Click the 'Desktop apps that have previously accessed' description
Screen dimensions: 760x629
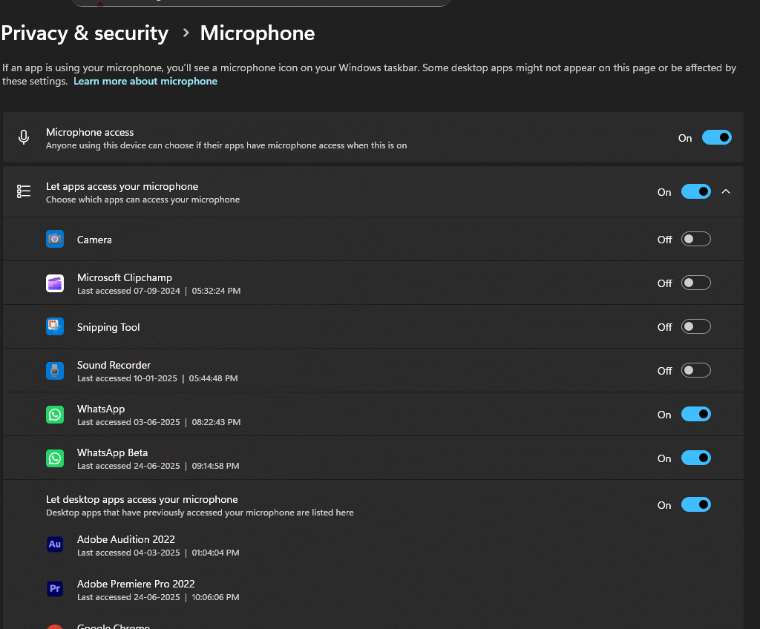(200, 513)
